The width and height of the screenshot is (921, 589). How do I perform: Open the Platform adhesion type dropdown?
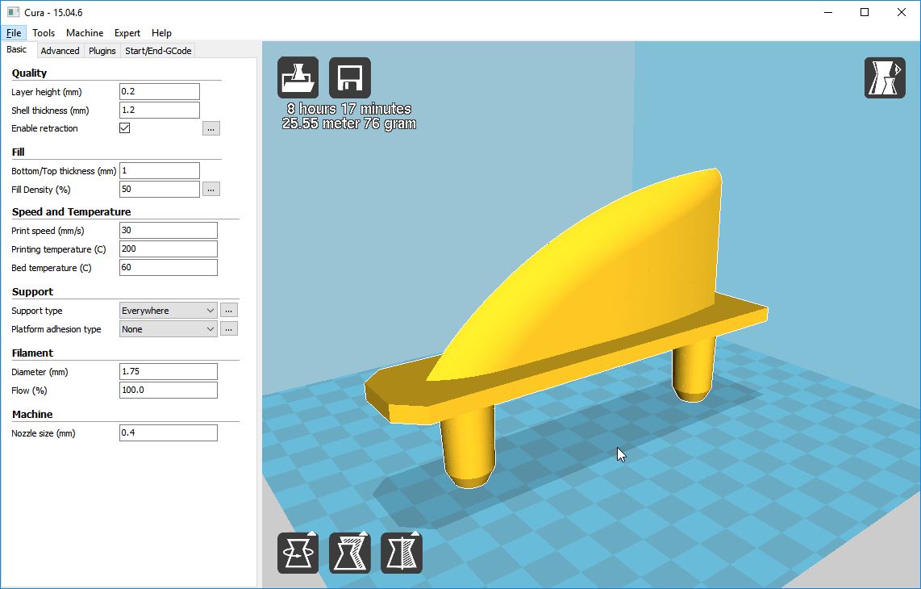[x=168, y=329]
